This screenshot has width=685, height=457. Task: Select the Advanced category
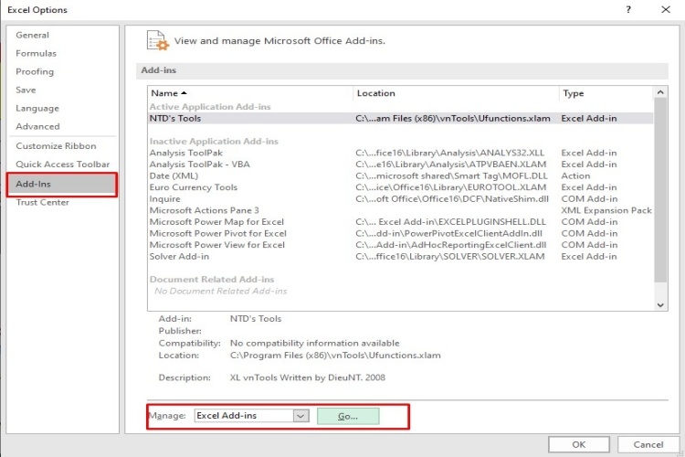pos(37,126)
